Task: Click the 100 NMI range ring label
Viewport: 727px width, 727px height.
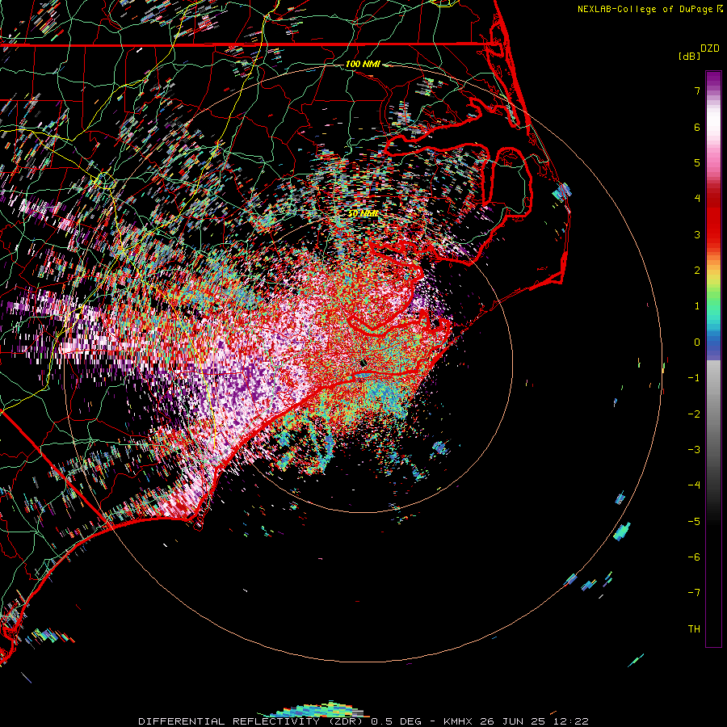Action: 363,64
